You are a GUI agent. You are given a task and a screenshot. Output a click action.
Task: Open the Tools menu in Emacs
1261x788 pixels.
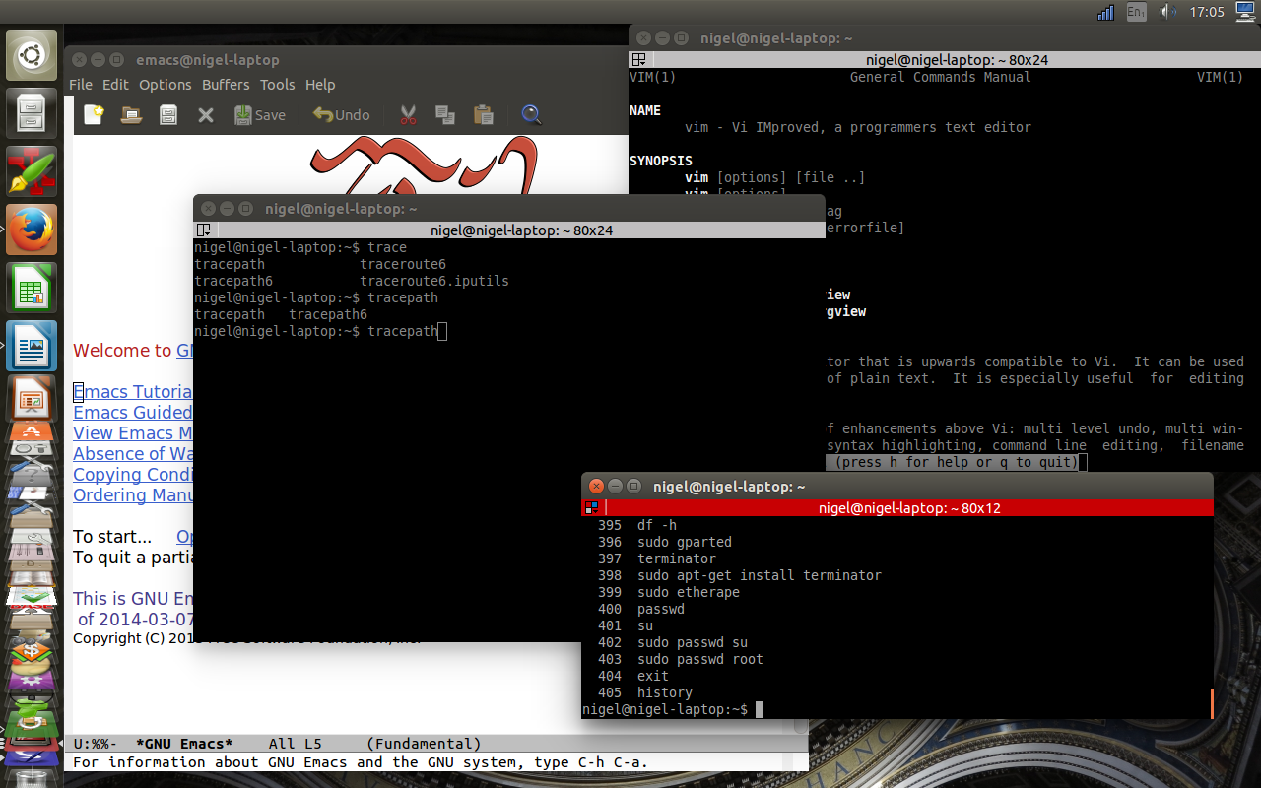tap(277, 85)
